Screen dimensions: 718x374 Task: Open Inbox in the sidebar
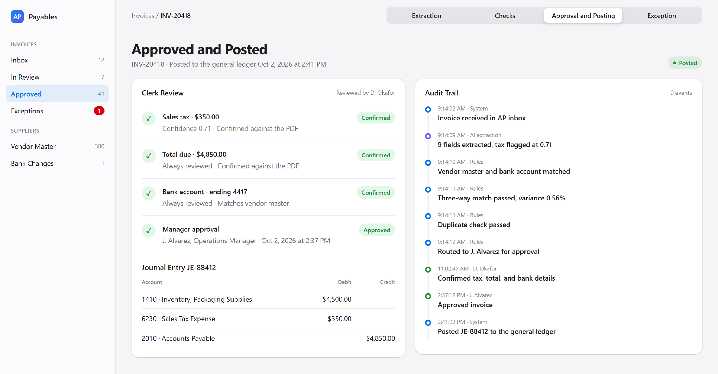58,60
